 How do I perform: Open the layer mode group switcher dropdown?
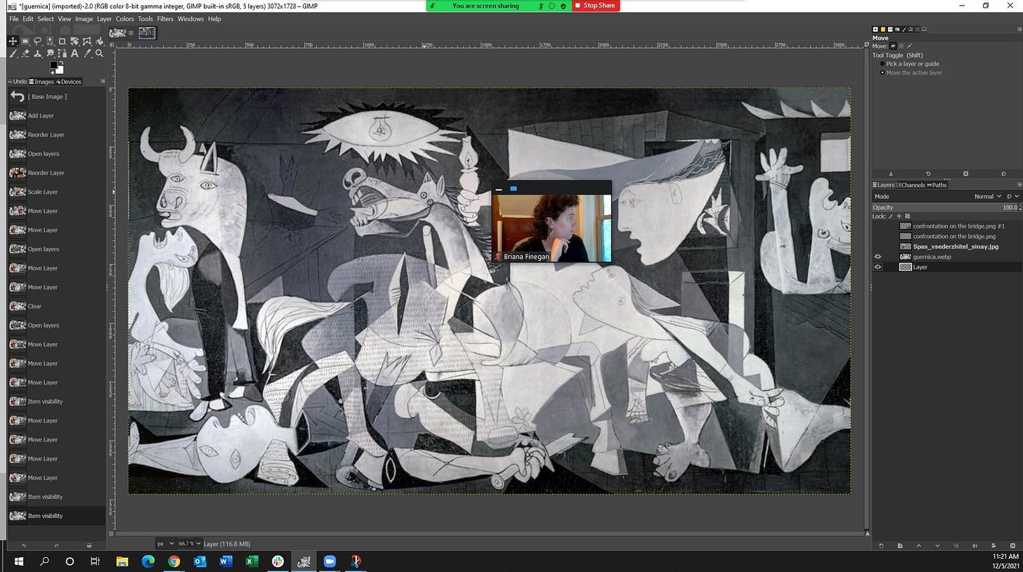[1012, 196]
